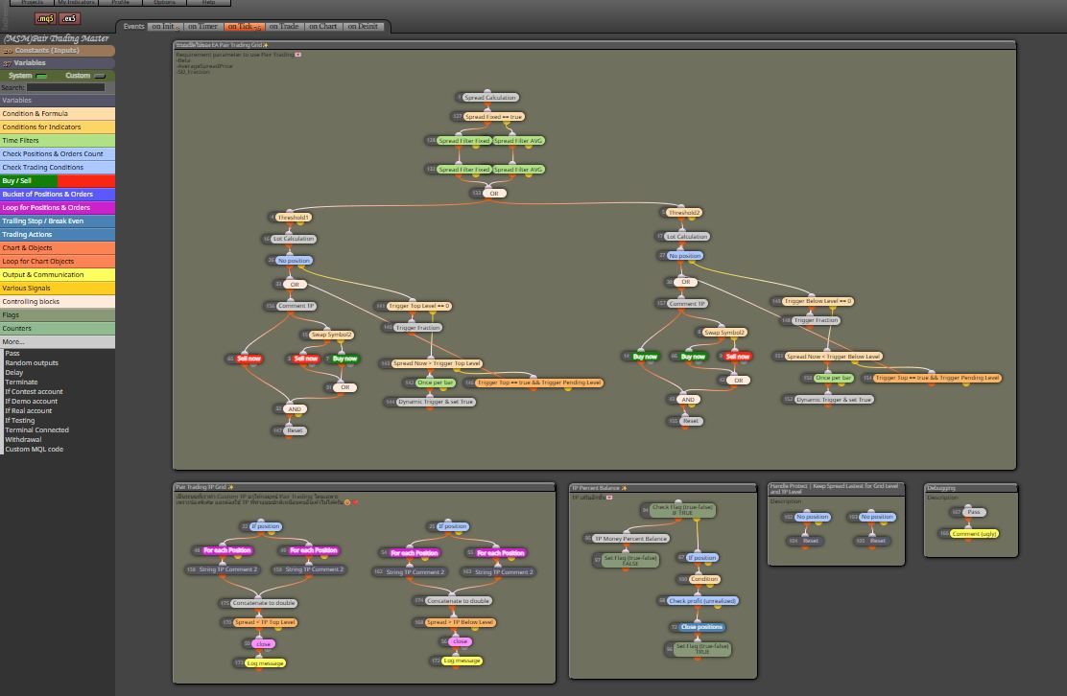
Task: Expand the Various Signals category
Action: coord(58,289)
